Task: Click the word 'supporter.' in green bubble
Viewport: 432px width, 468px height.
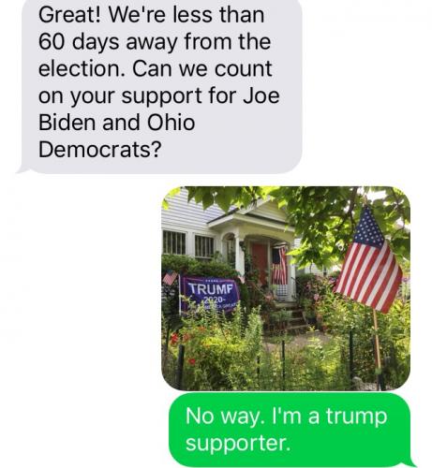Action: [238, 444]
